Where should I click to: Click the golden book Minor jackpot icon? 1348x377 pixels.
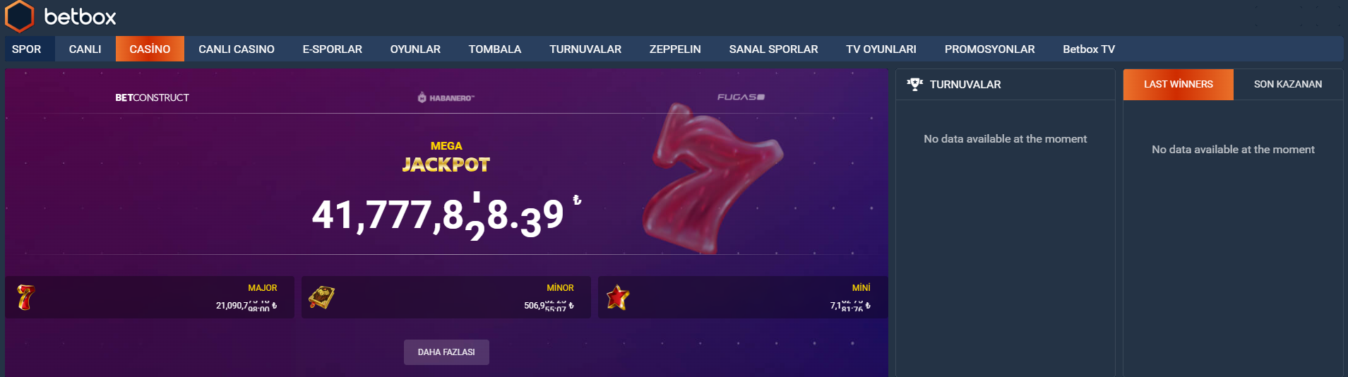coord(321,298)
